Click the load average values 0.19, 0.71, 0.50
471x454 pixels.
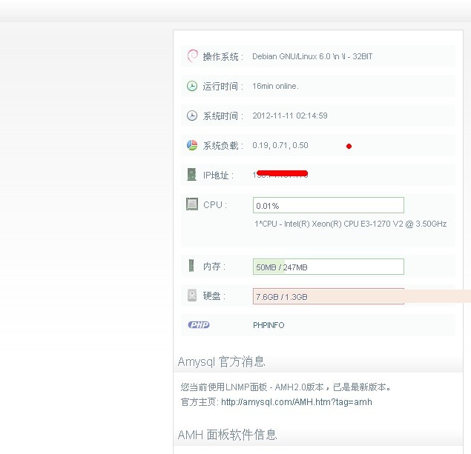pos(280,145)
